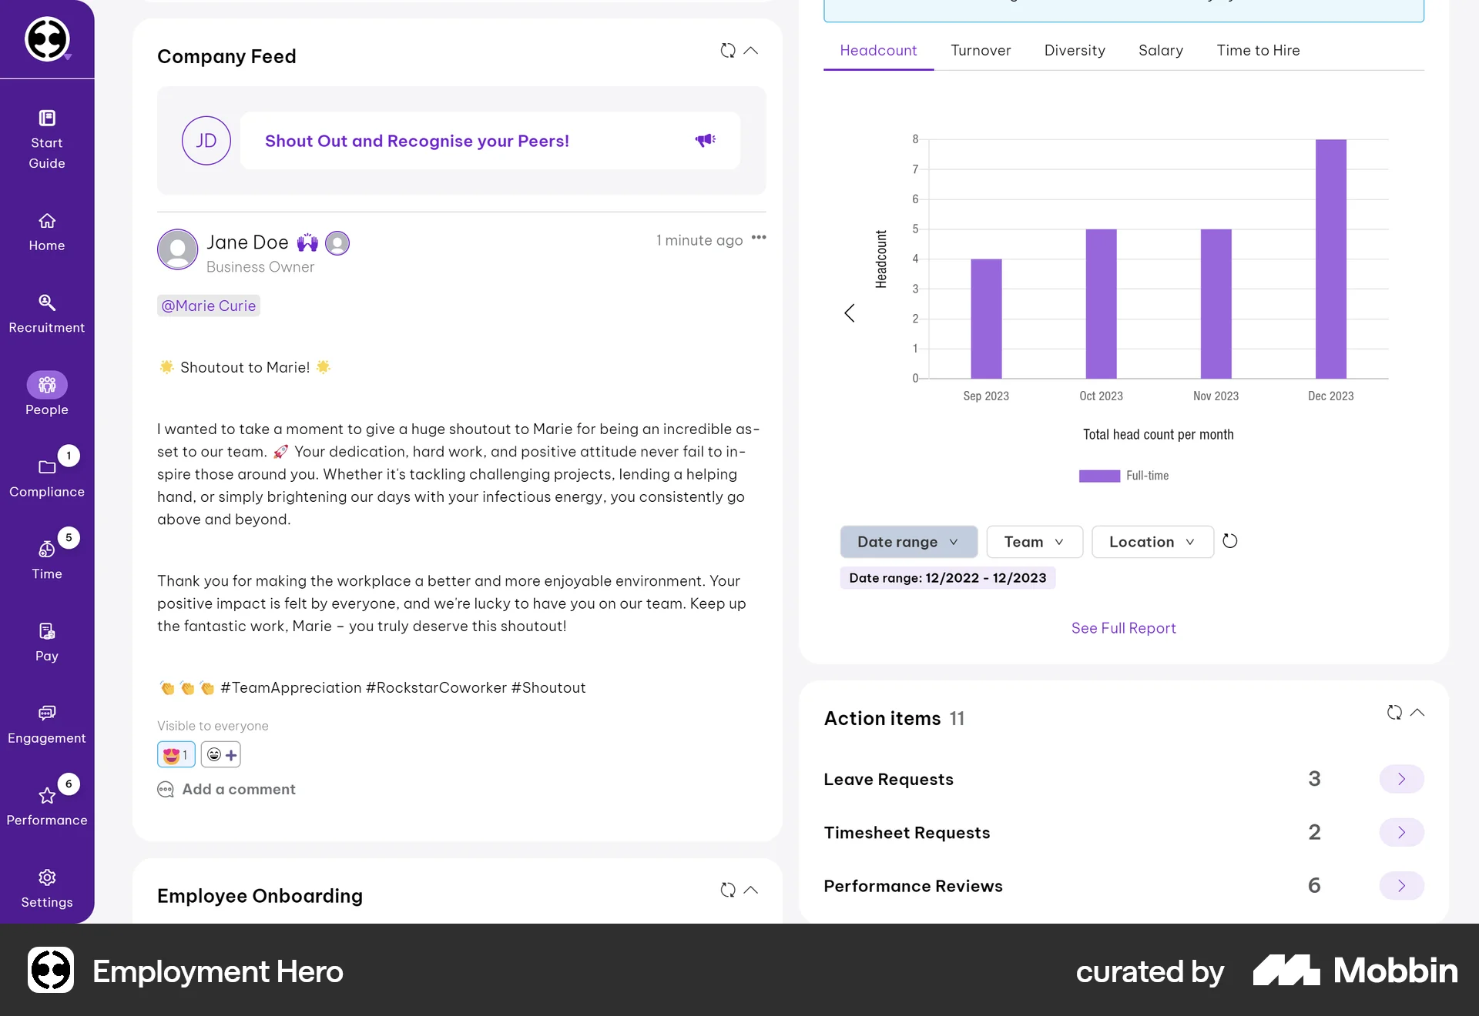Click the See Full Report link
Screen dimensions: 1479x1016
(1123, 627)
